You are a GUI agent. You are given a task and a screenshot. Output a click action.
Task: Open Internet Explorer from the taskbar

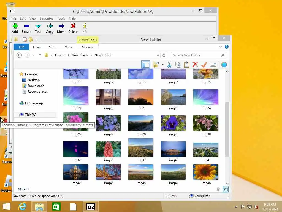(x=23, y=206)
